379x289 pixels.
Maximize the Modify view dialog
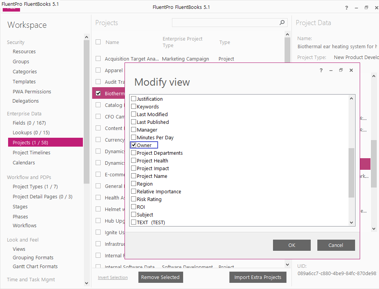click(x=341, y=70)
